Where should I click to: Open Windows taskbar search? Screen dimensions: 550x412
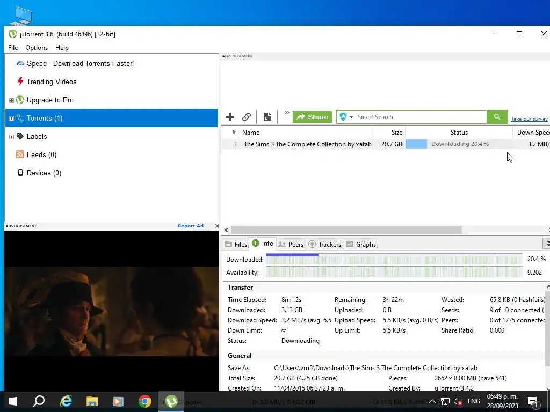pyautogui.click(x=39, y=401)
